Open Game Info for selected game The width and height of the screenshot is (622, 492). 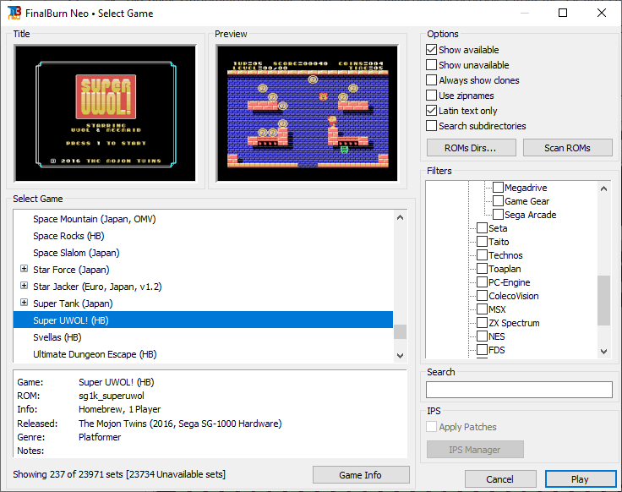click(361, 474)
